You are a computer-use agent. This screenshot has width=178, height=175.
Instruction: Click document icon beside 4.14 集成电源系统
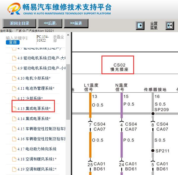point(14,119)
